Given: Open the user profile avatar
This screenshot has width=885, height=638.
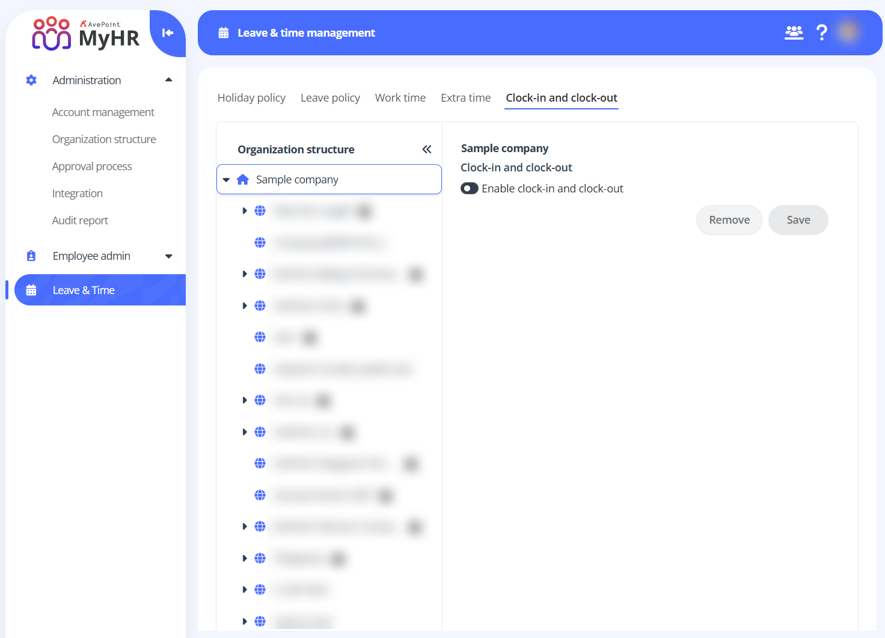Looking at the screenshot, I should [x=848, y=32].
